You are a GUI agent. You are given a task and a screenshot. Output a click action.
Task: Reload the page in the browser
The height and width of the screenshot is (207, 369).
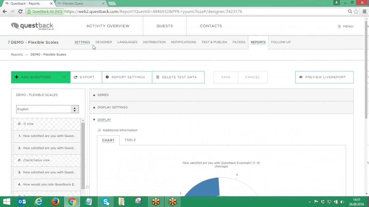point(20,11)
